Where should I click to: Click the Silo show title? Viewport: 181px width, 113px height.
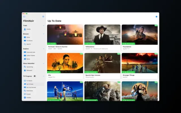pos(49,75)
